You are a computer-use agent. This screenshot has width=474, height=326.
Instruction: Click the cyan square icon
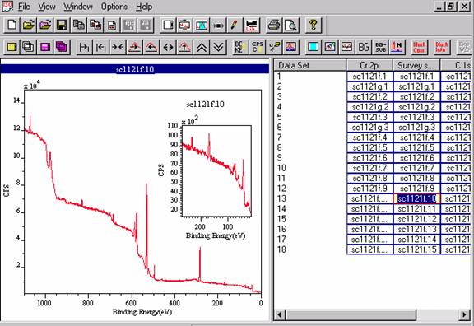tap(314, 47)
